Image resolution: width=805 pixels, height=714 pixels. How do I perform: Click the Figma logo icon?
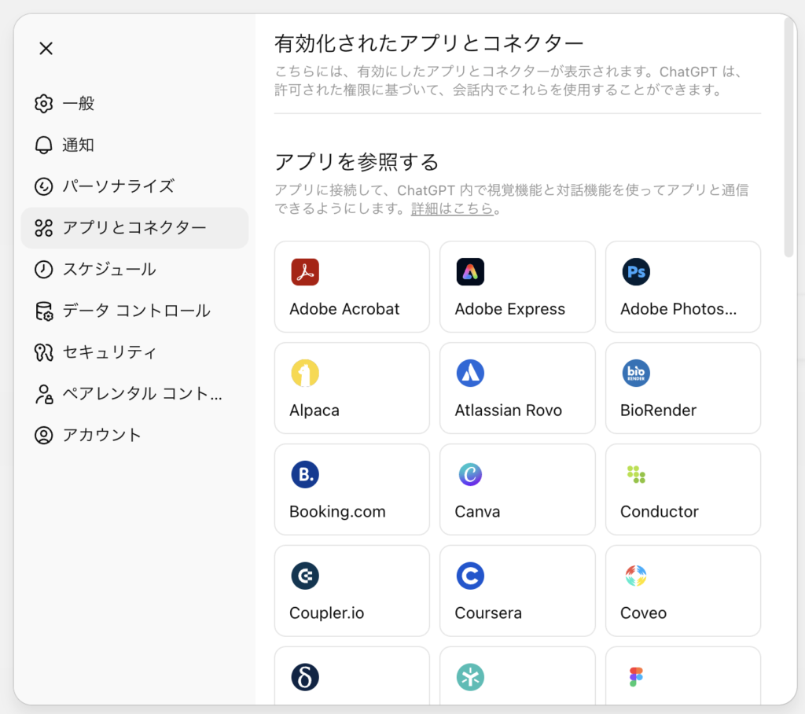pyautogui.click(x=636, y=677)
